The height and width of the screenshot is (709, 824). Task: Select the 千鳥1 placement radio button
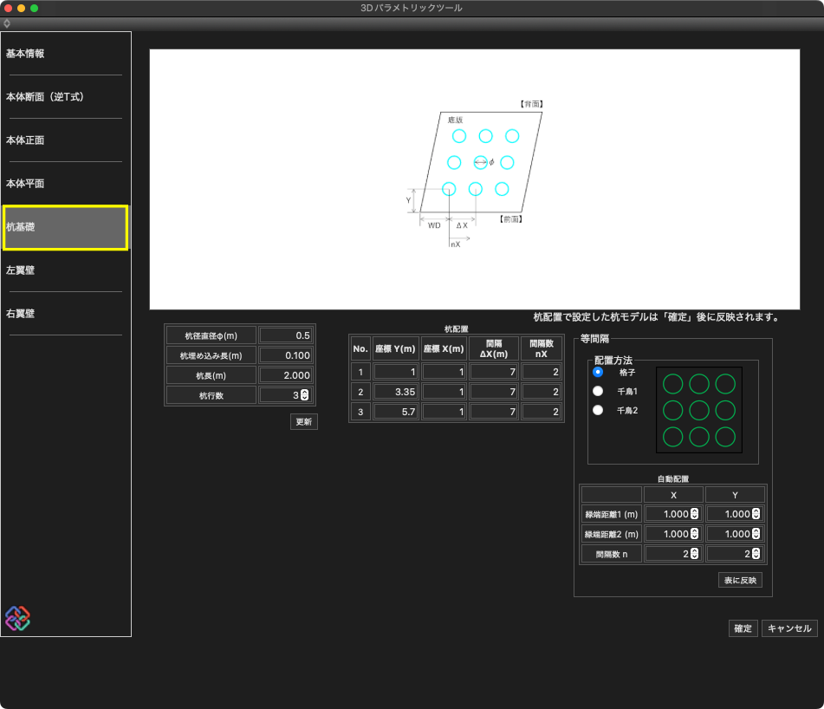[598, 391]
